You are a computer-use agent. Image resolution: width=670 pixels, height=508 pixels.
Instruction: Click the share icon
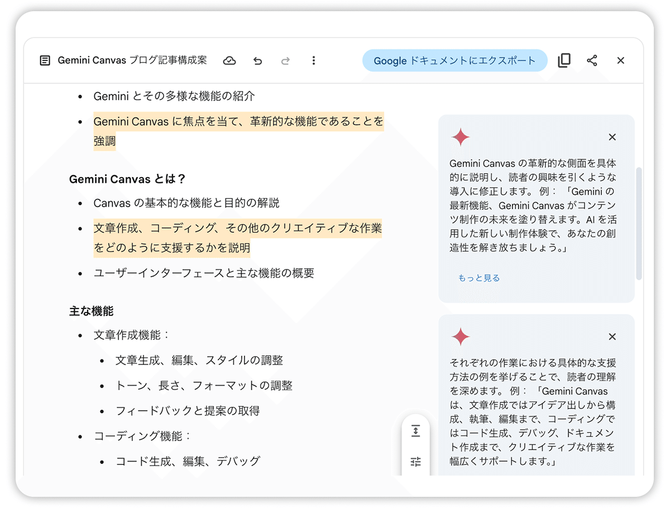pos(592,60)
